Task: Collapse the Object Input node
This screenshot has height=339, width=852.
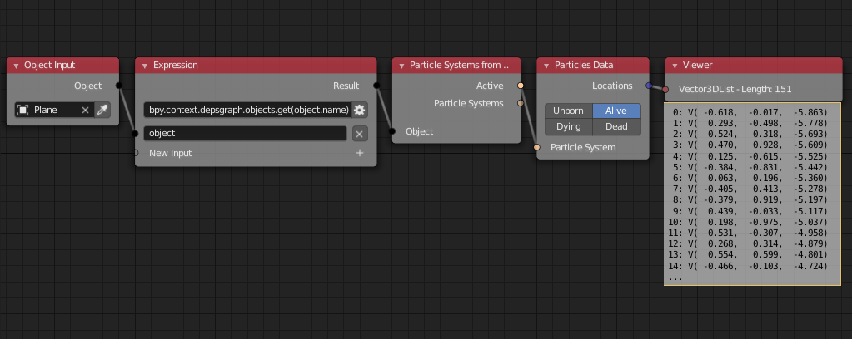Action: click(16, 66)
